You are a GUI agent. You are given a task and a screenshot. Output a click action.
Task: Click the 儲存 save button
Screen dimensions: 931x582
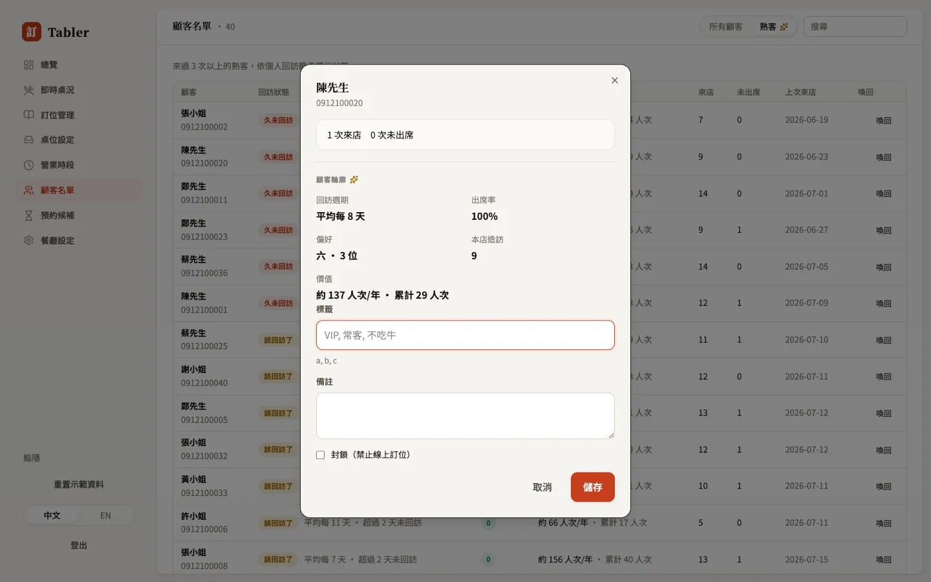tap(593, 487)
